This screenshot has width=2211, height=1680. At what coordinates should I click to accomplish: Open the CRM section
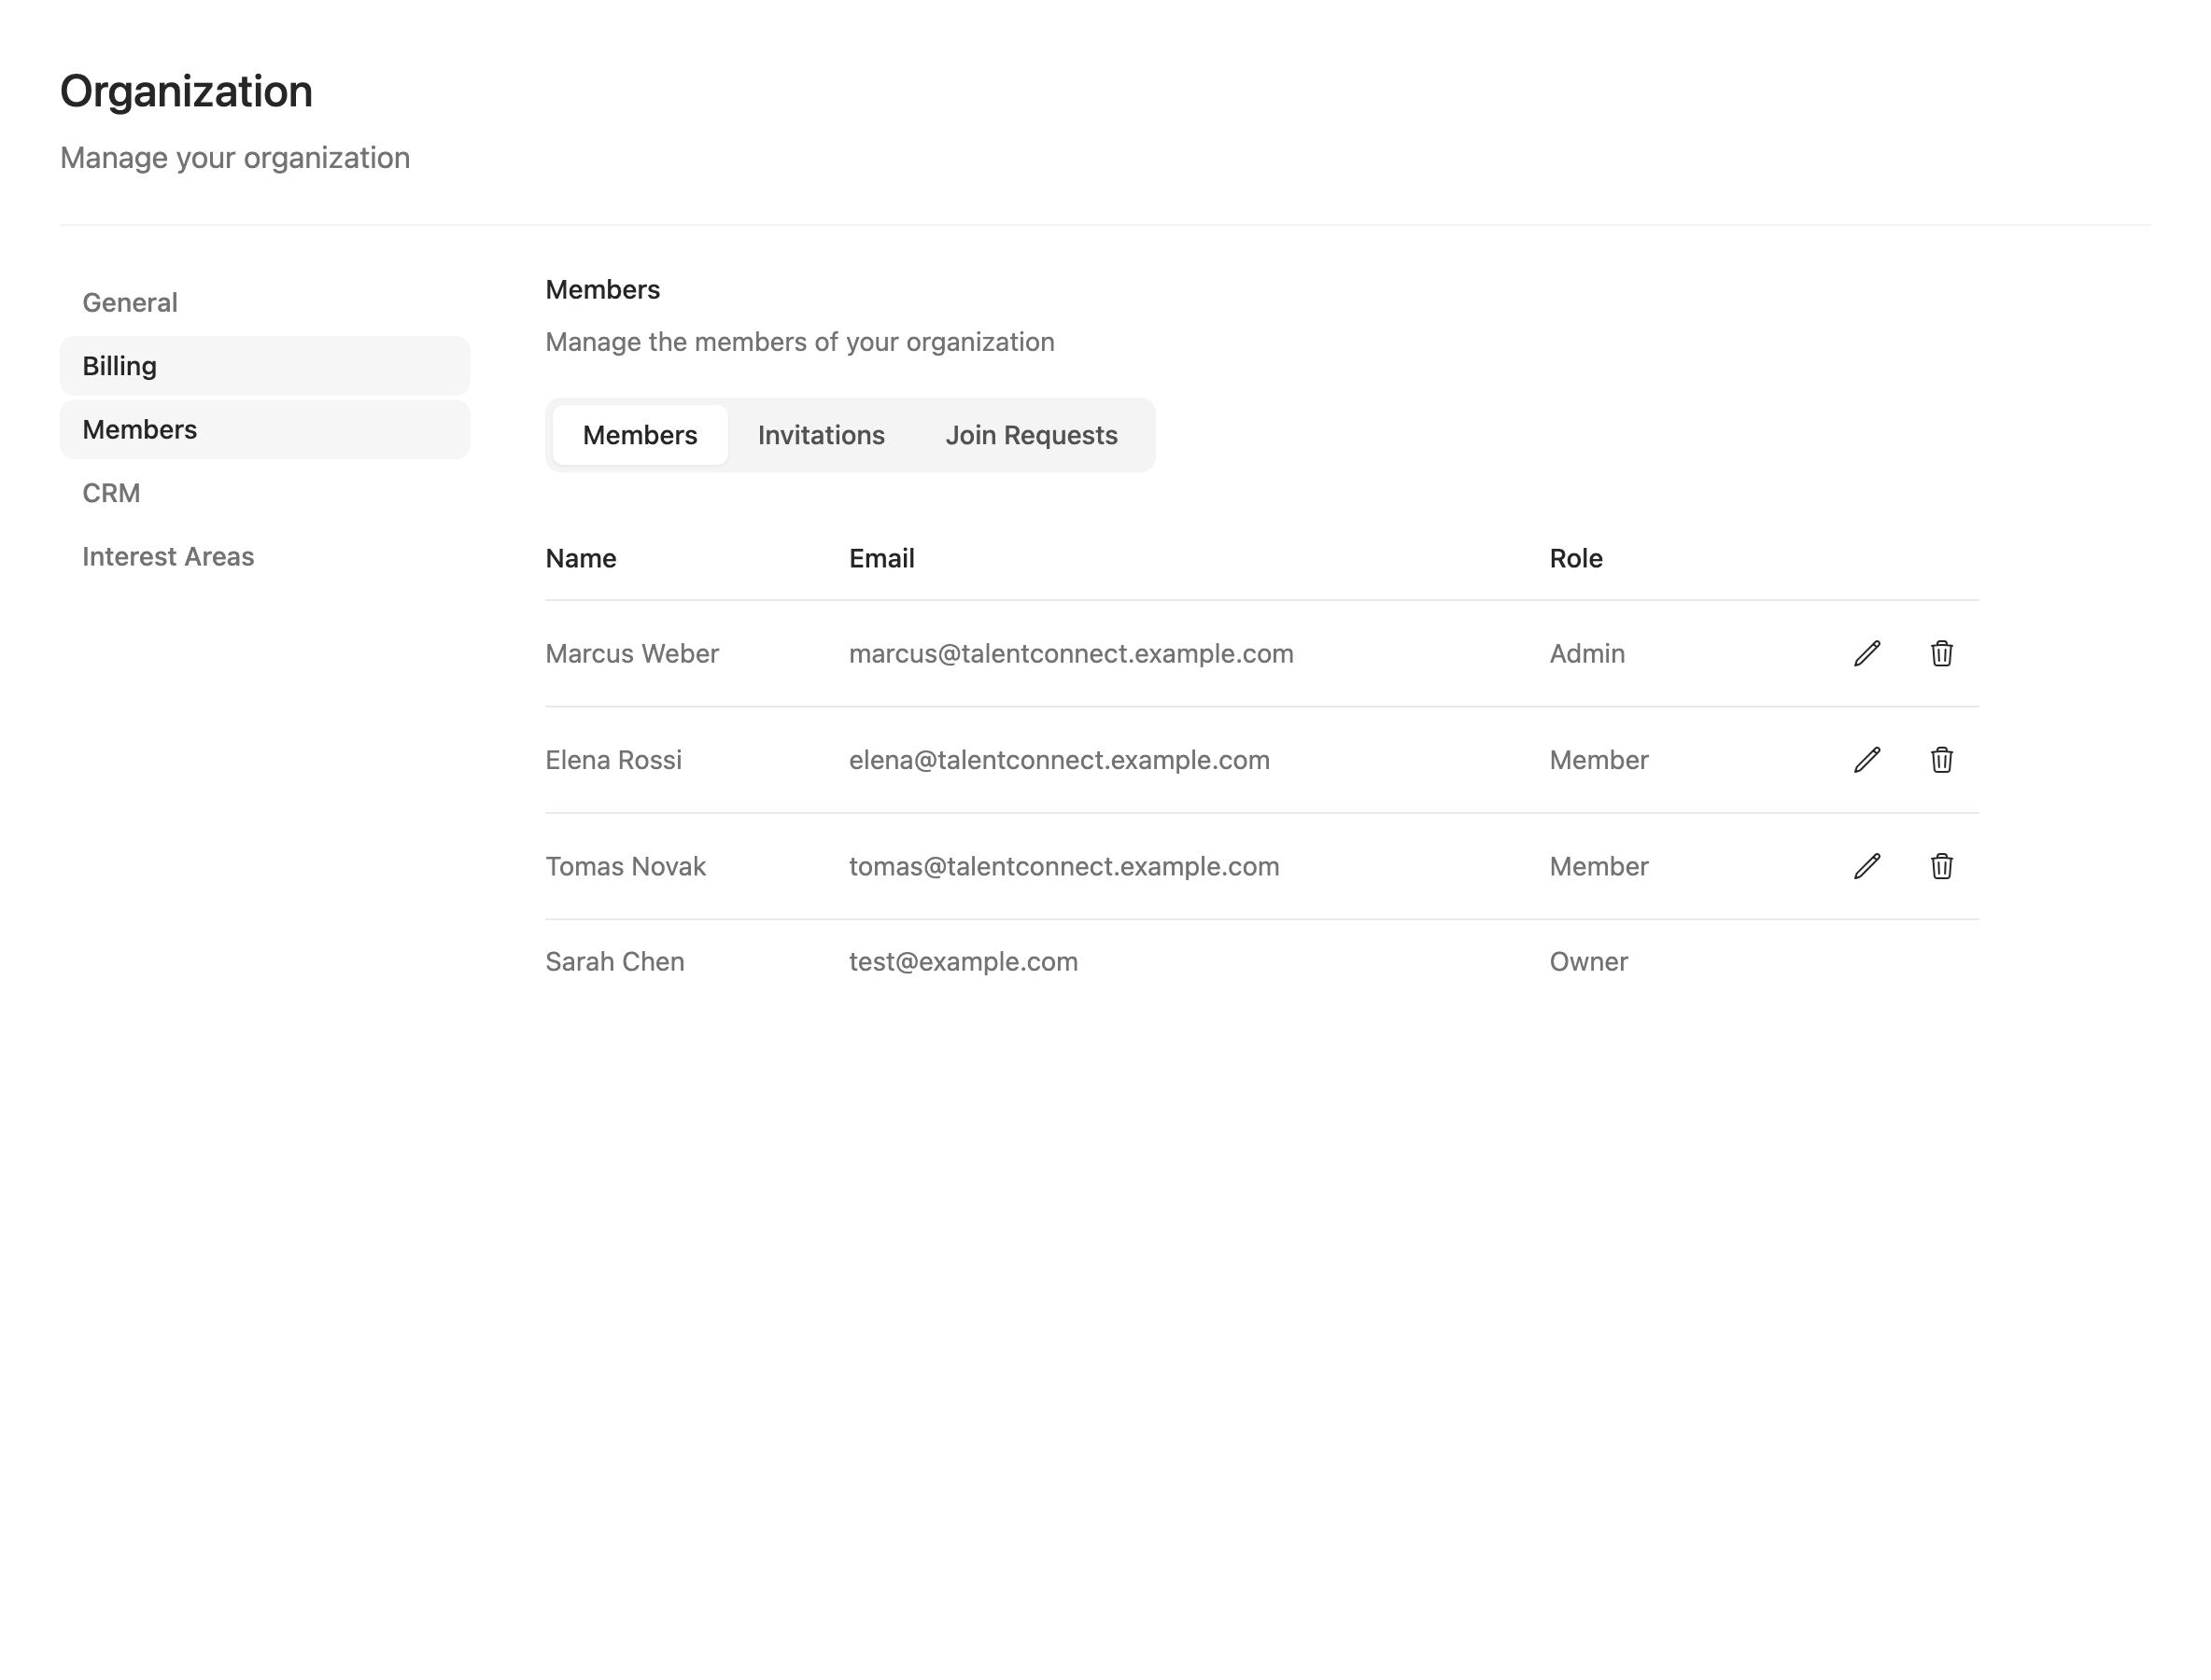111,493
